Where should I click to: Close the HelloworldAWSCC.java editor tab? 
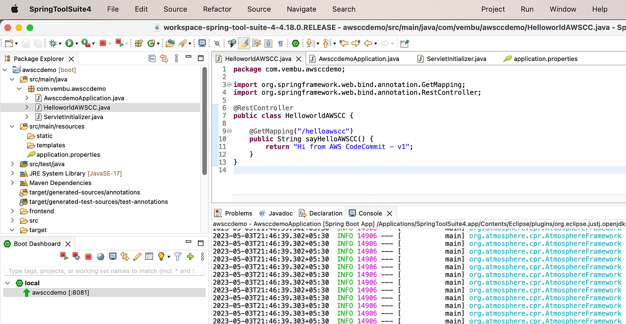(299, 59)
